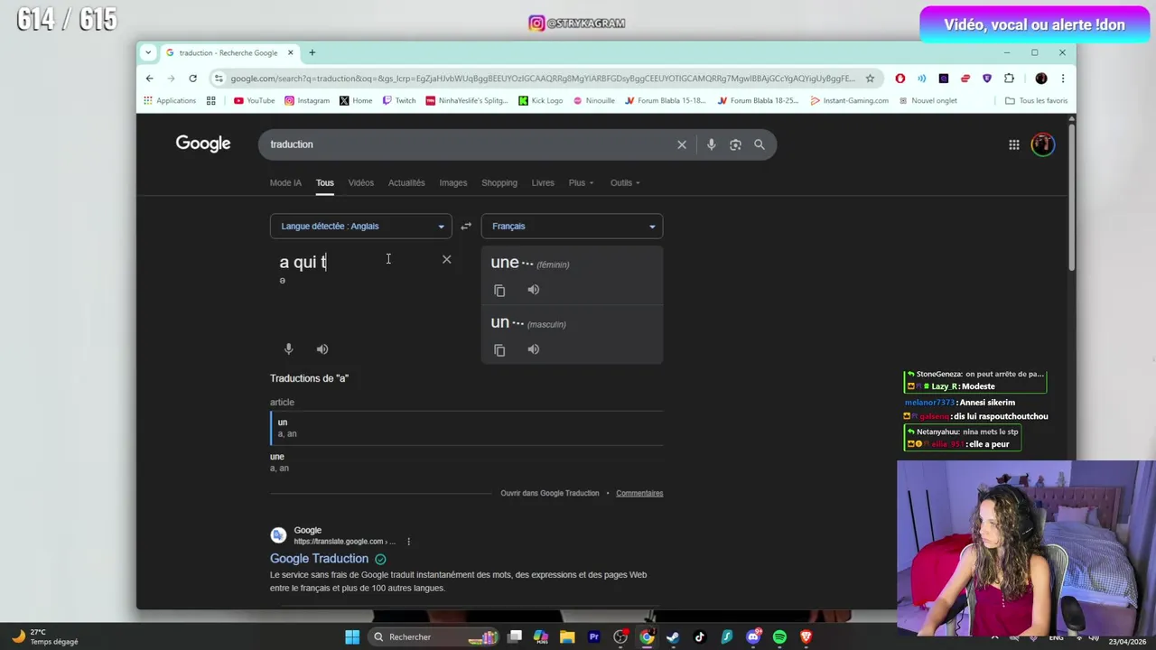Open the Chrome profile avatar

1041,79
